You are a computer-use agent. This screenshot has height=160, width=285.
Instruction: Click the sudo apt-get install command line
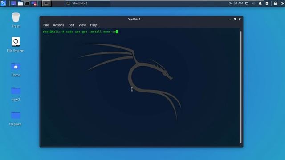[80, 32]
